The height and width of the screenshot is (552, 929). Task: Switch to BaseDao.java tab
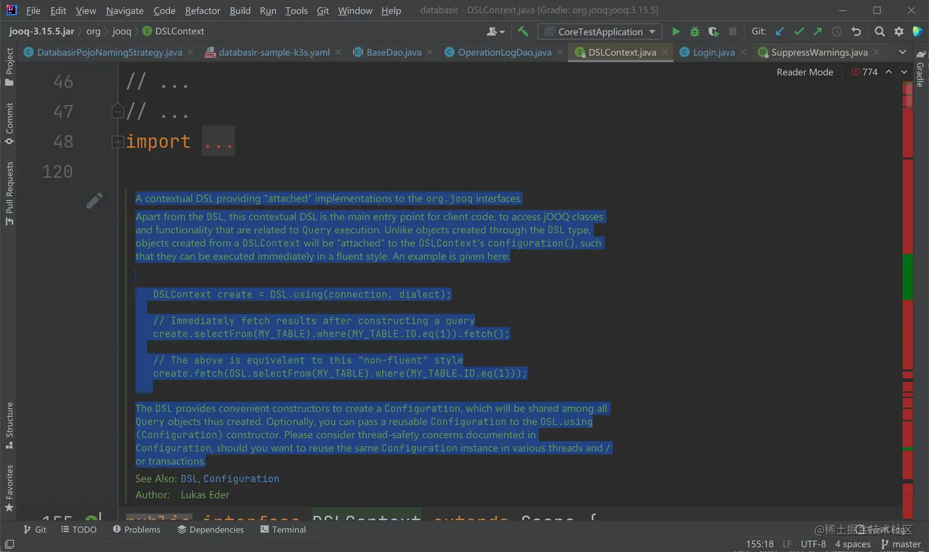click(x=393, y=52)
